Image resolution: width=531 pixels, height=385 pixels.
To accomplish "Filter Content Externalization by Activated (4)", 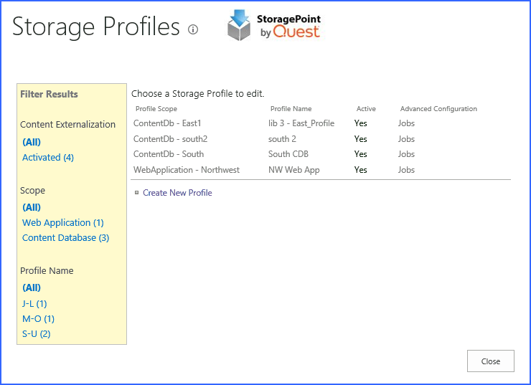I will click(48, 158).
